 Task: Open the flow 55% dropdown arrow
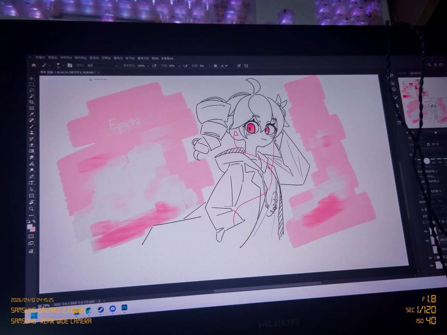click(x=179, y=66)
